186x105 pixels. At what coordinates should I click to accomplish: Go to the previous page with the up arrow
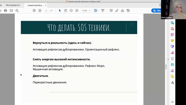34,10
